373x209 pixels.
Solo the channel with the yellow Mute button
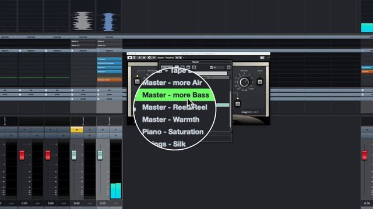coord(90,129)
